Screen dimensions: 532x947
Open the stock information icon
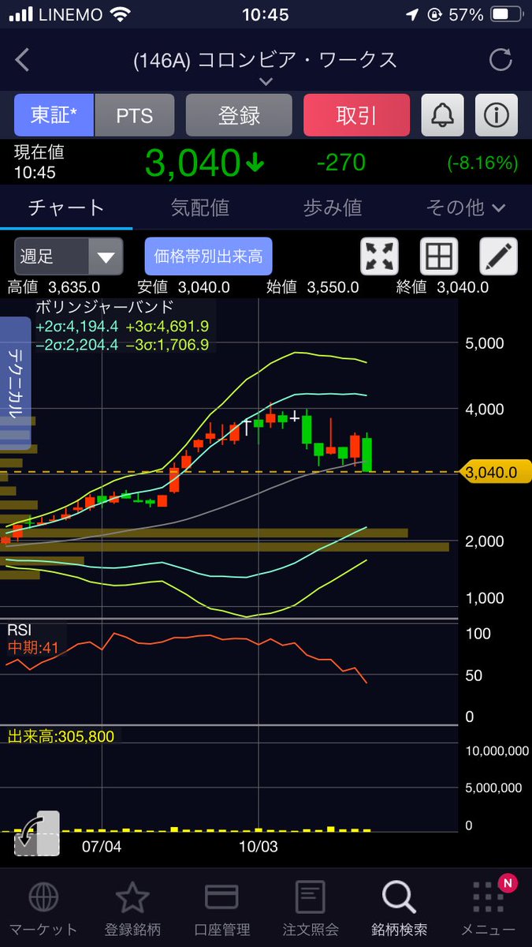point(496,115)
